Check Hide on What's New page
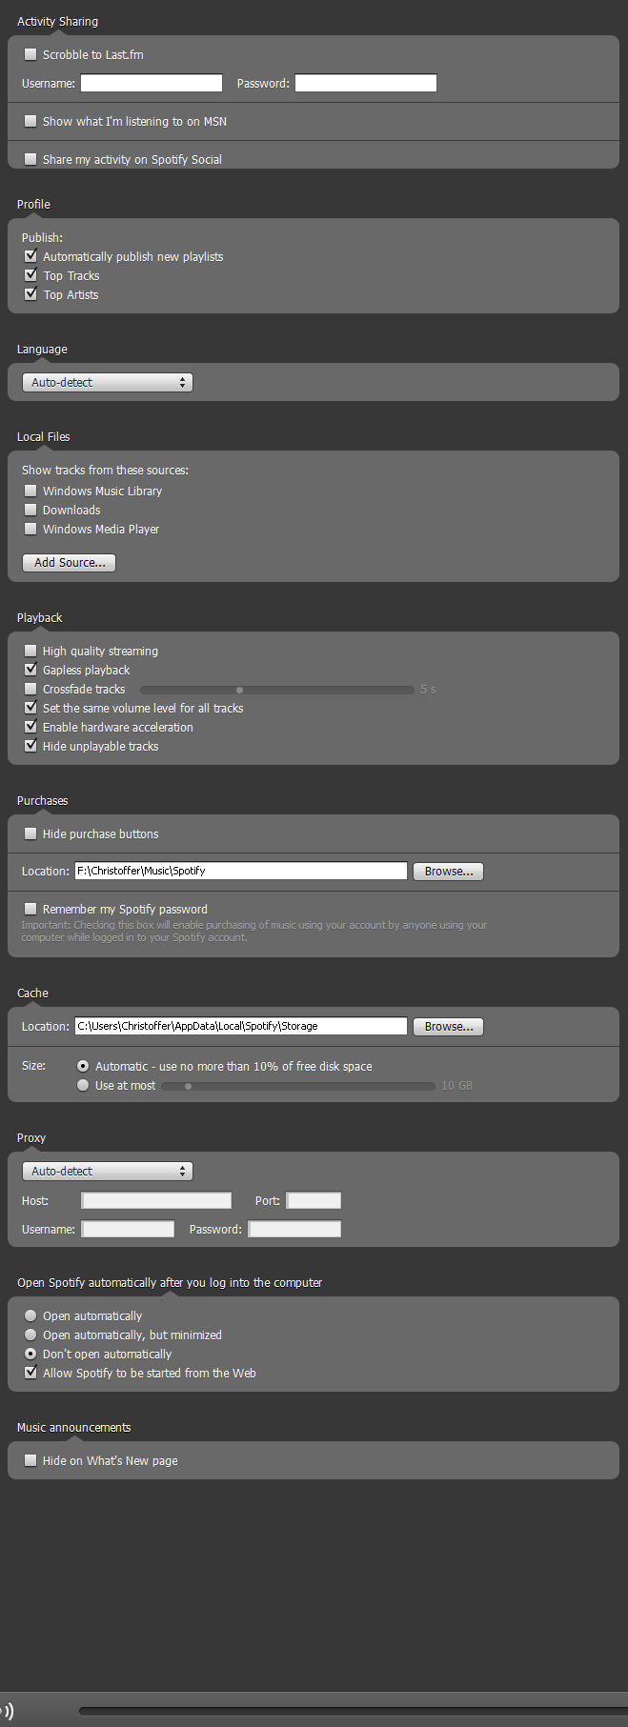The height and width of the screenshot is (1727, 628). point(30,1460)
